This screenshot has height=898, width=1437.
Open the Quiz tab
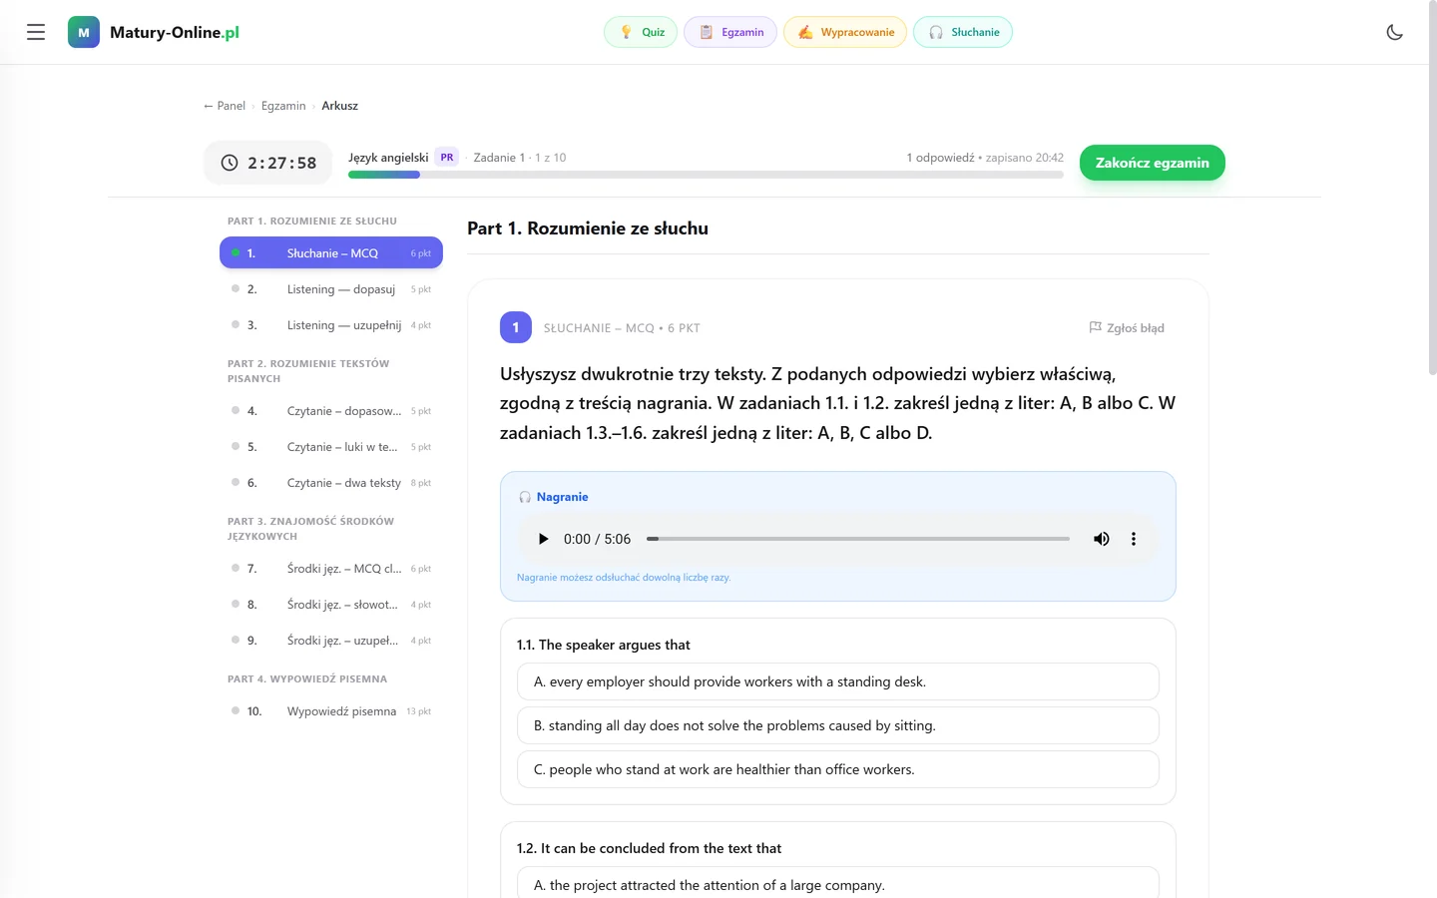coord(641,32)
